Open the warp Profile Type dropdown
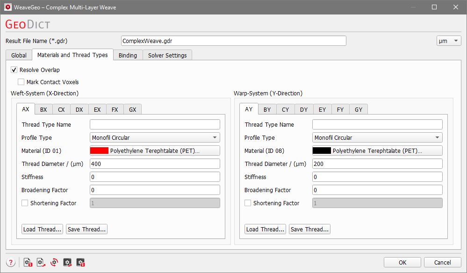 [377, 138]
